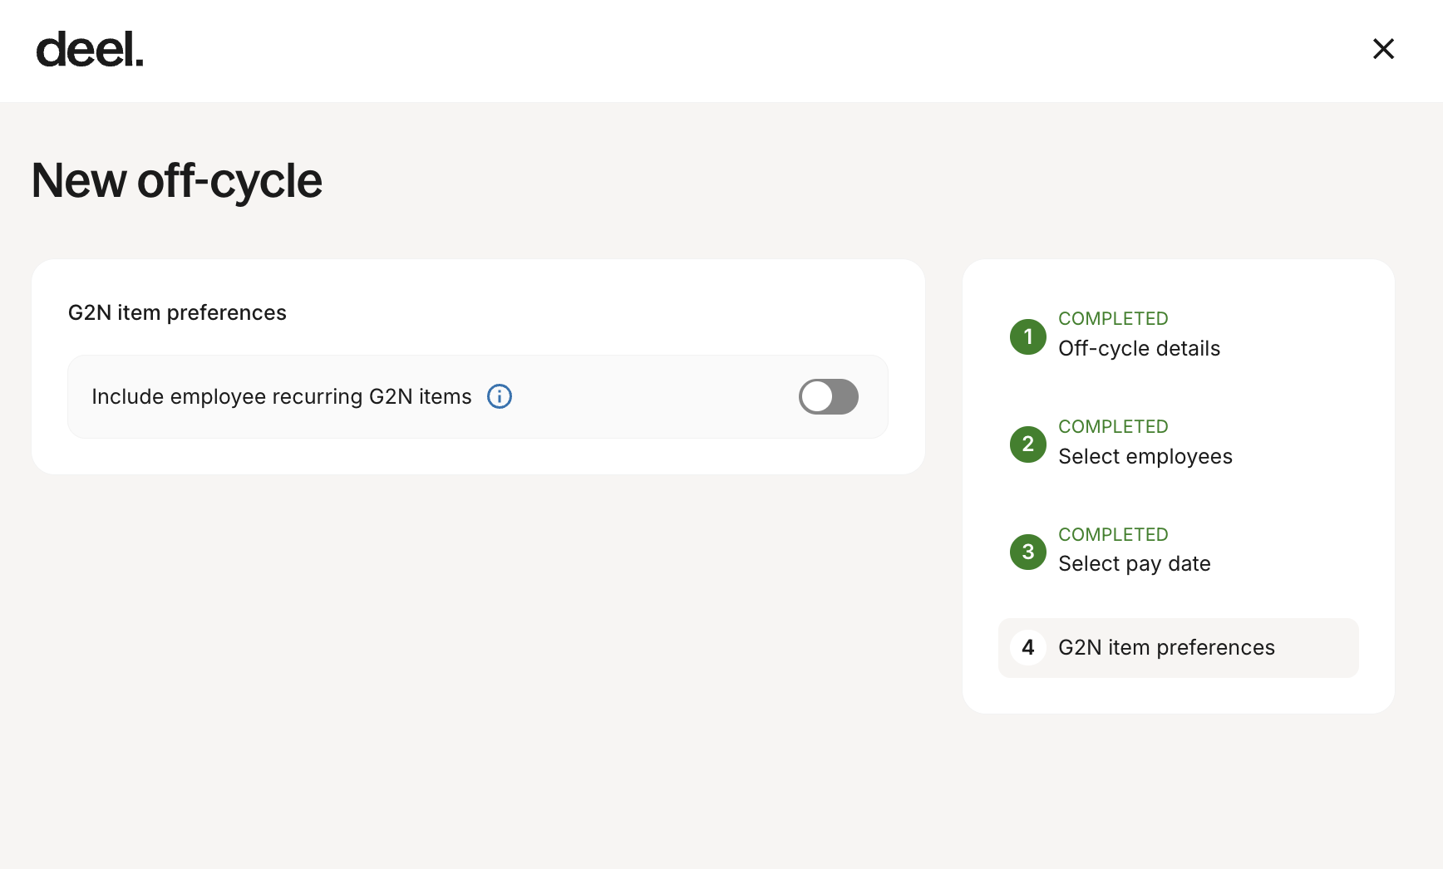Enable Include employee recurring G2N items toggle

point(828,396)
